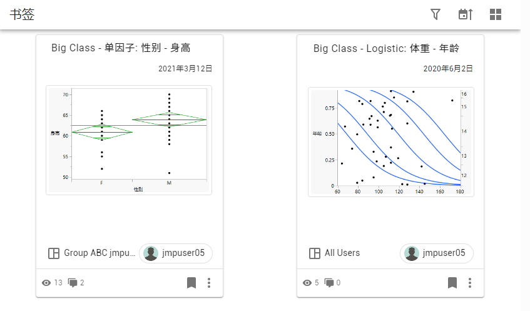Open the Logistic 体重-年龄 chart thumbnail
530x311 pixels.
point(390,142)
